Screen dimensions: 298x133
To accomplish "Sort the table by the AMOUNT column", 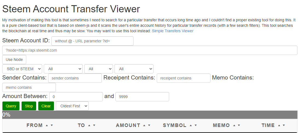I will (x=128, y=125).
